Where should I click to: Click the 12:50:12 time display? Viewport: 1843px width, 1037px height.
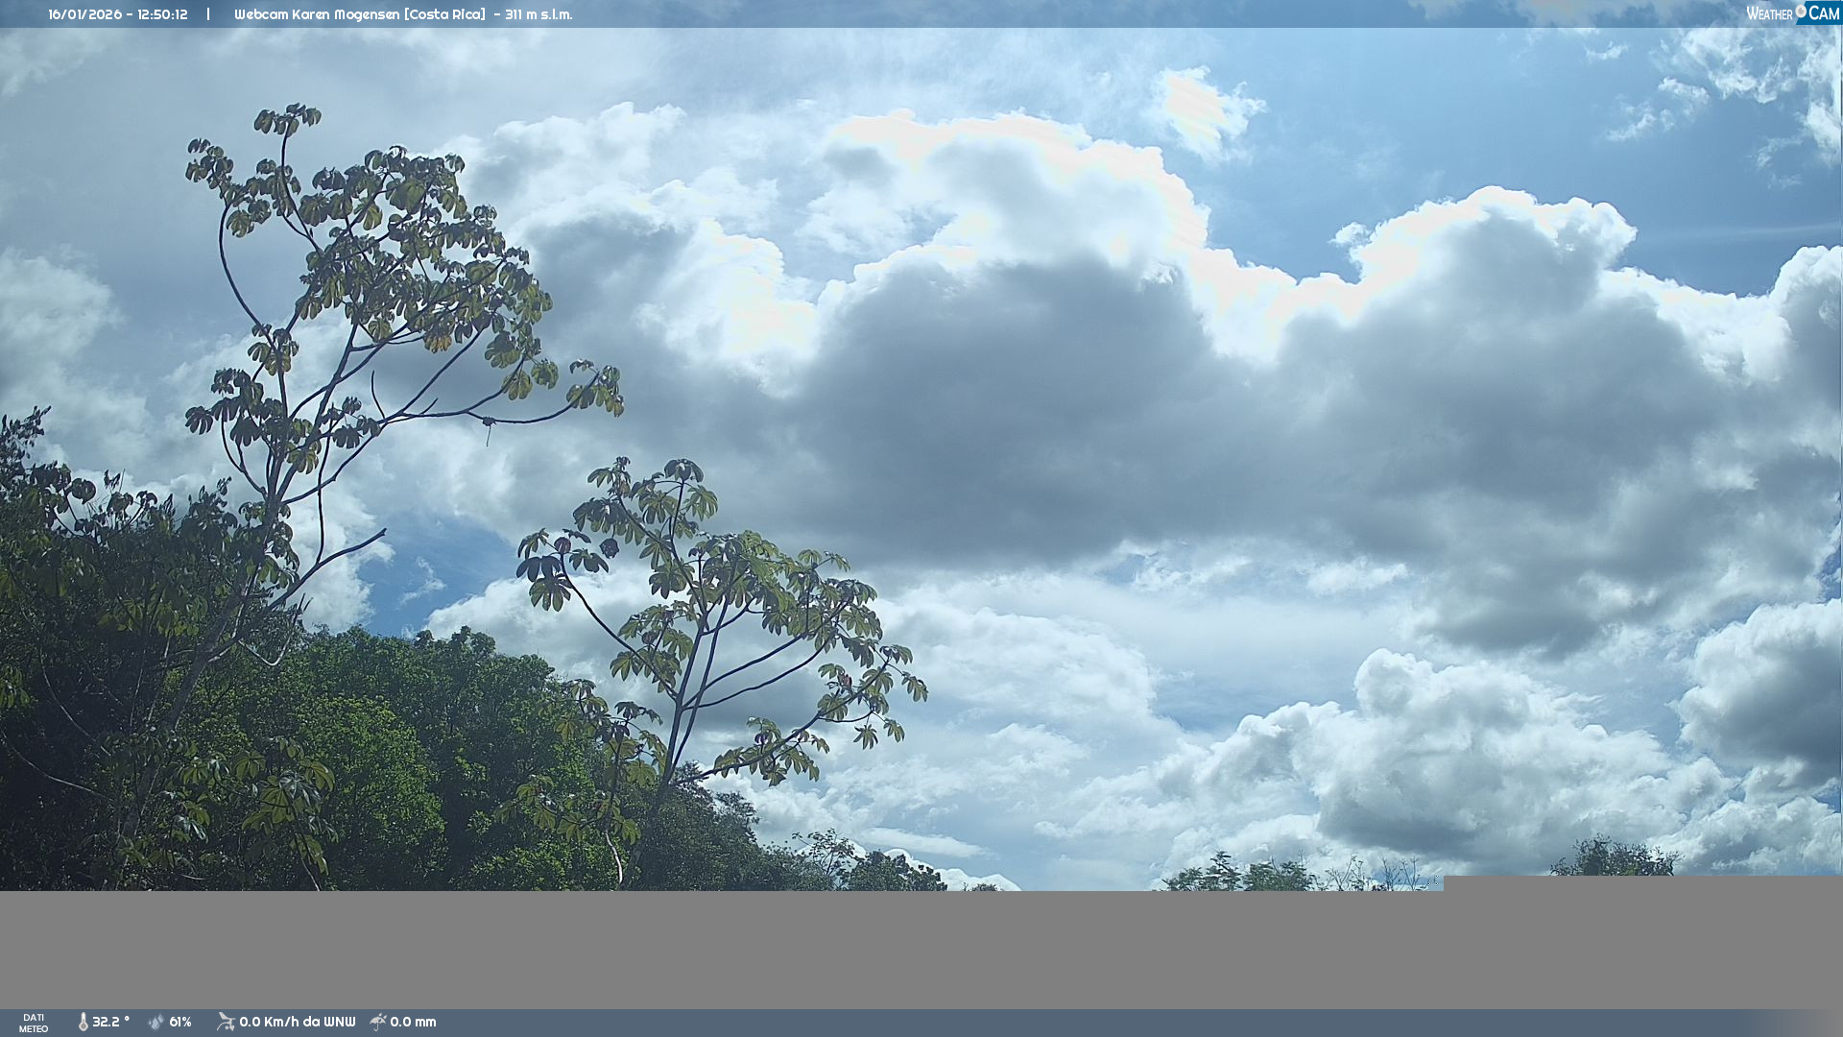(x=162, y=14)
